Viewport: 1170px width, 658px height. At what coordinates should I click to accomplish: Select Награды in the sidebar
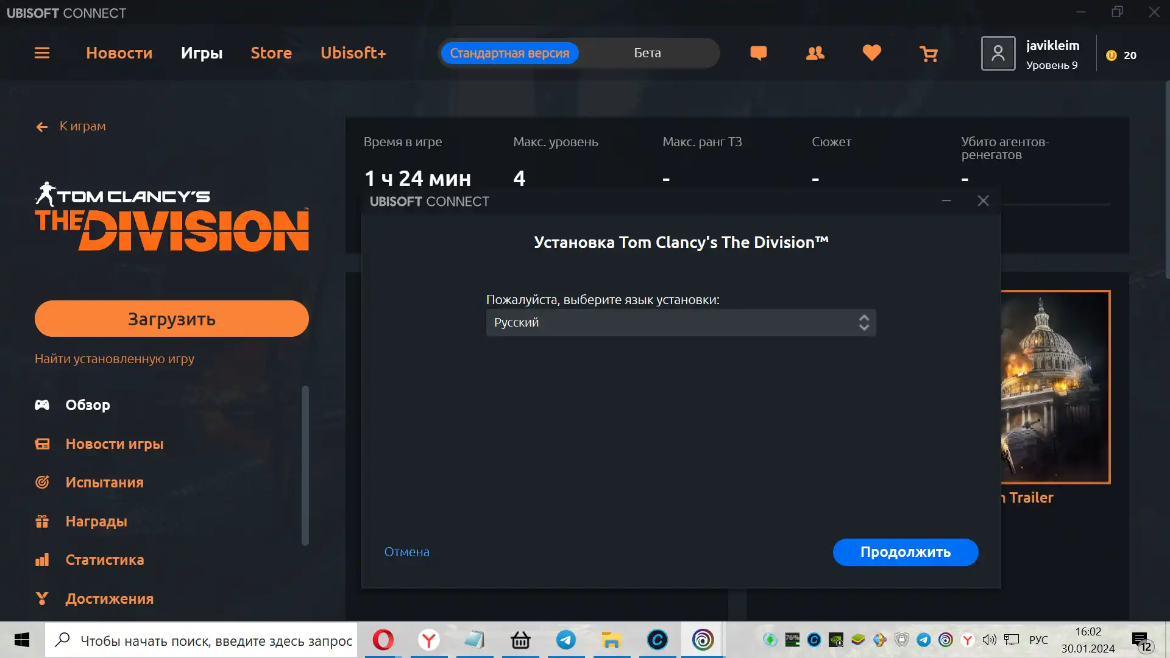click(96, 522)
